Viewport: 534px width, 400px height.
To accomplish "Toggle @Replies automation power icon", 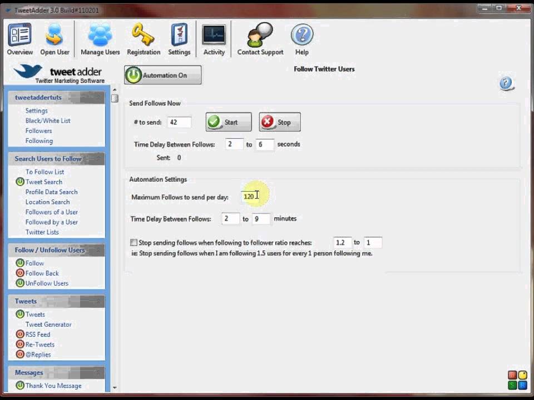I will [20, 354].
